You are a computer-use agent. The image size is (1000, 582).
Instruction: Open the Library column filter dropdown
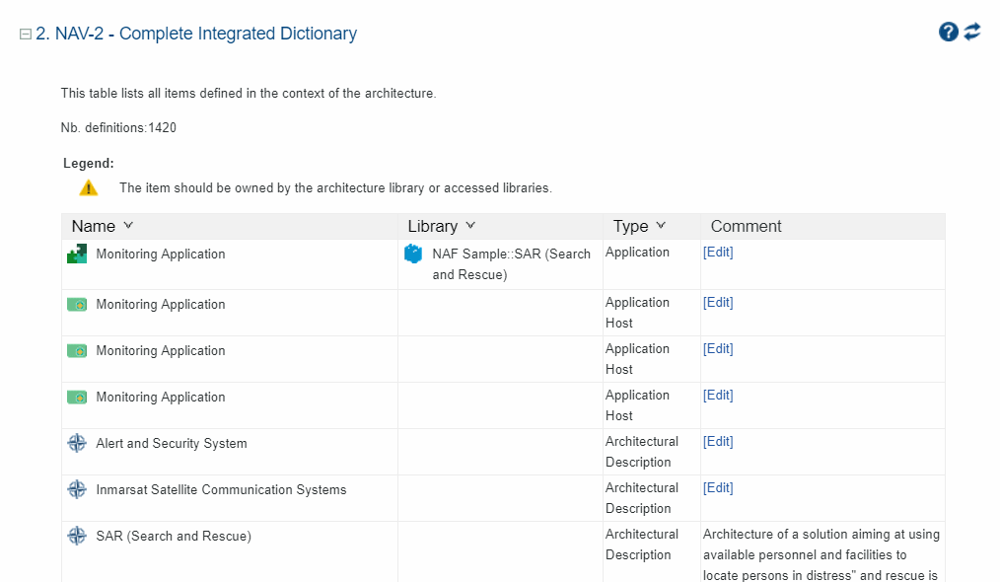pos(470,226)
